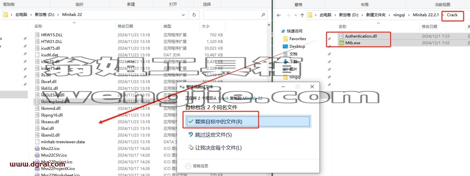The height and width of the screenshot is (176, 470).
Task: Select libxl.dll file
Action: pyautogui.click(x=48, y=129)
